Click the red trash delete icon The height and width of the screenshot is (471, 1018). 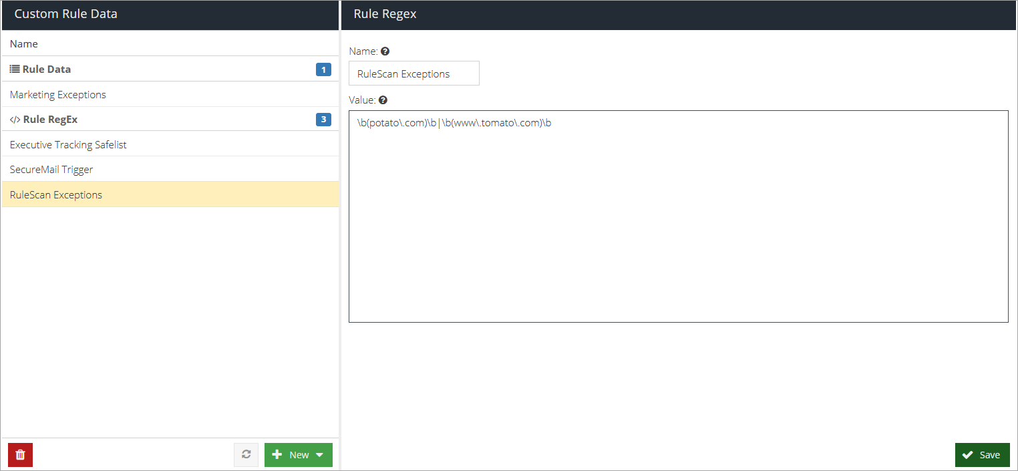pos(20,455)
